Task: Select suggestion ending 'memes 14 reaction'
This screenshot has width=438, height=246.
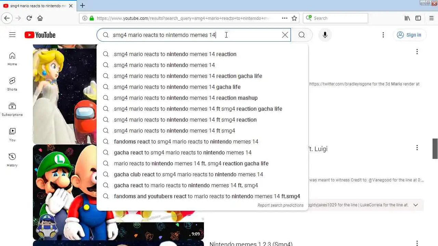Action: pos(203,54)
